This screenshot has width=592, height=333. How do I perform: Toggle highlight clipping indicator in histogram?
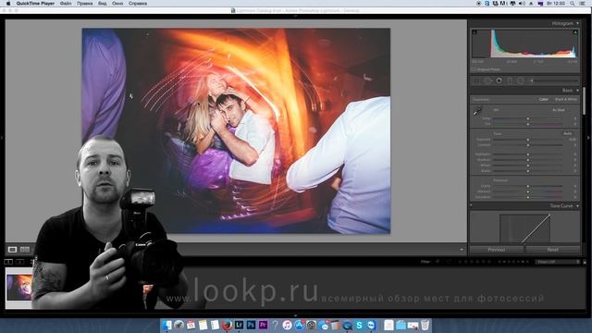click(x=575, y=32)
